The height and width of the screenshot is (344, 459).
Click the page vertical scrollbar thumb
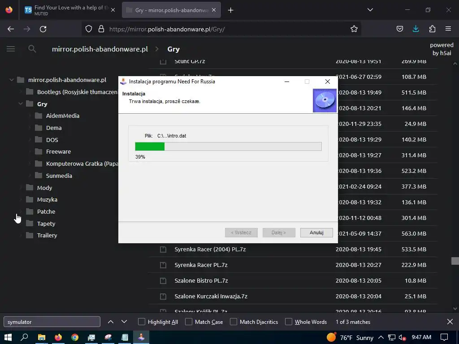point(455,261)
